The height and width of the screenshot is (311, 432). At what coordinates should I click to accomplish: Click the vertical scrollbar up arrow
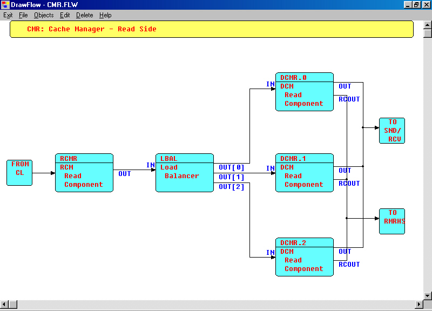click(427, 25)
